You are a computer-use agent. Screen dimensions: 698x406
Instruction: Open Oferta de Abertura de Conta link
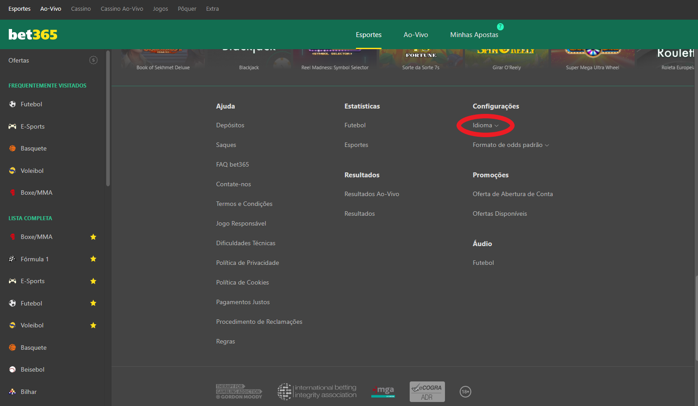pos(513,194)
